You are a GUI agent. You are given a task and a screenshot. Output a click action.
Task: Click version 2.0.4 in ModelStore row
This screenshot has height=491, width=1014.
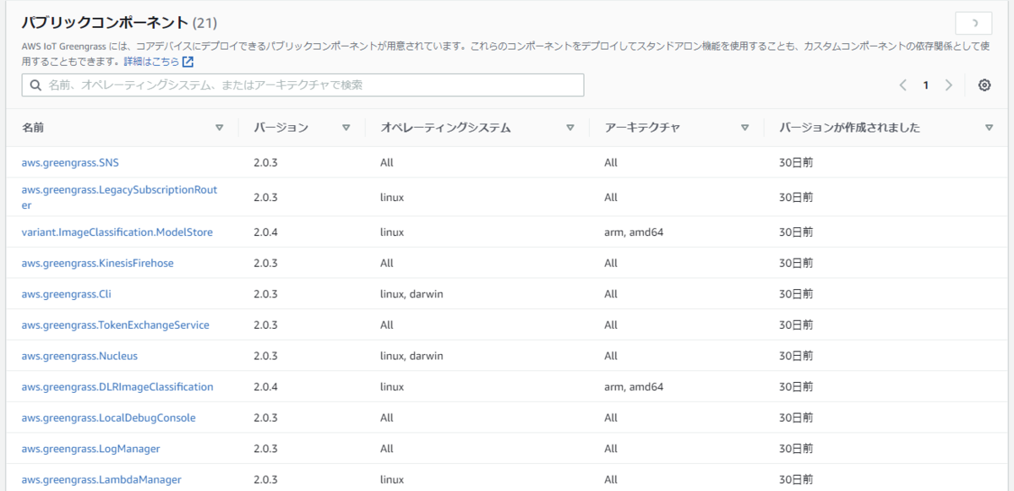pos(265,232)
